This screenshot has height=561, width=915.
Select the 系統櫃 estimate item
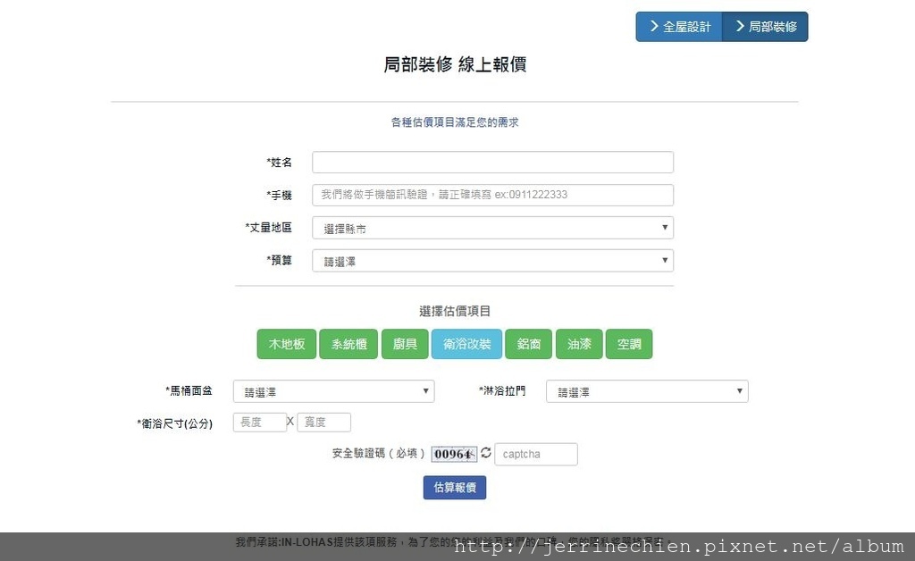click(x=348, y=344)
